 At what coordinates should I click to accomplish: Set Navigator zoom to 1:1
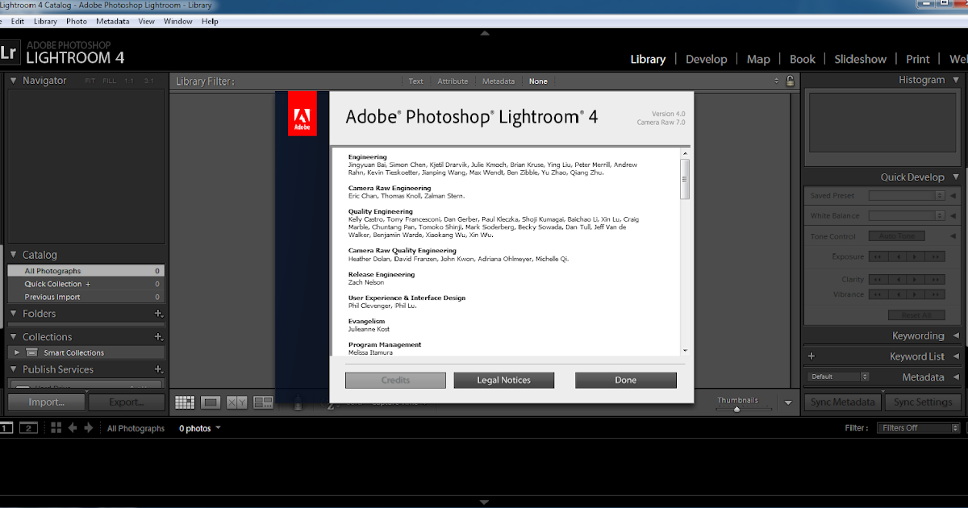pos(130,81)
